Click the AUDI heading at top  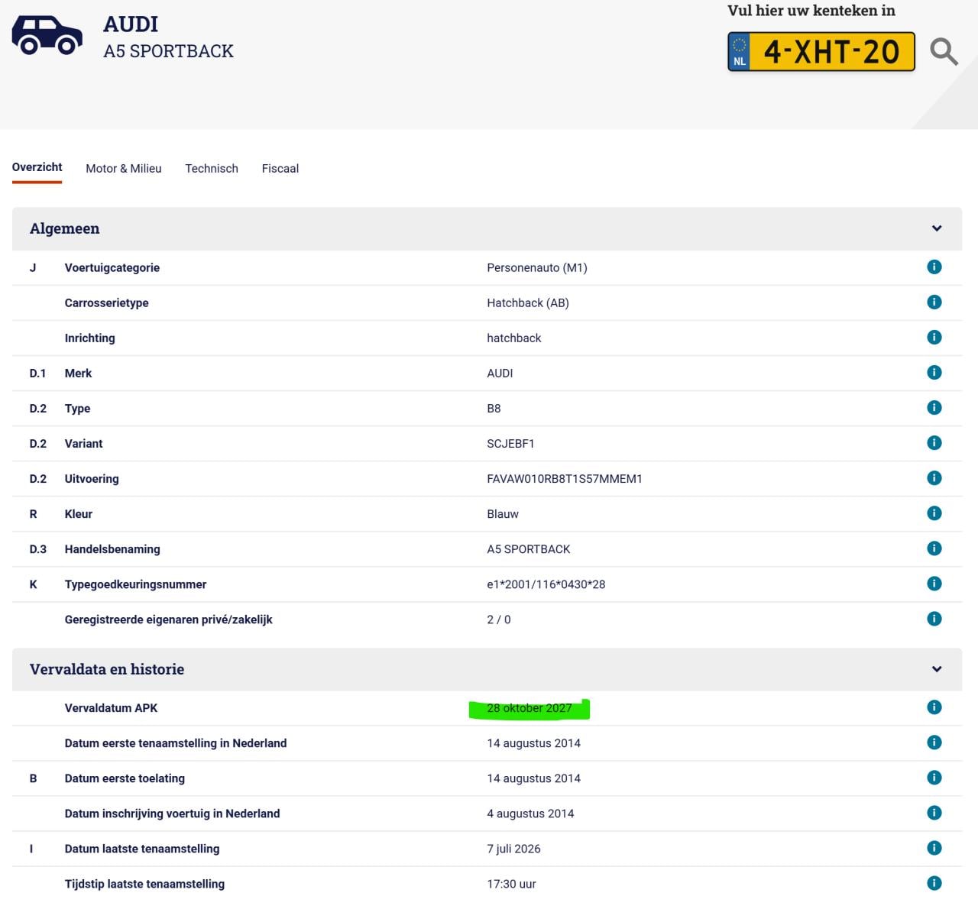click(131, 24)
